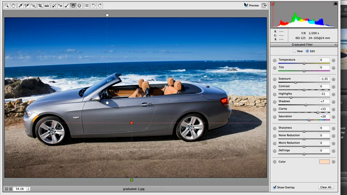Click minus icon beside Exposure
Image resolution: width=347 pixels, height=195 pixels.
click(x=275, y=79)
